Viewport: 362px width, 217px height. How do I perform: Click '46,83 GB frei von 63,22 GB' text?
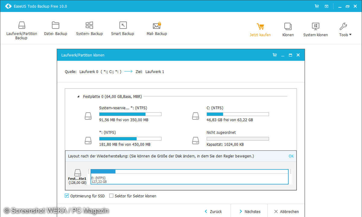[230, 120]
